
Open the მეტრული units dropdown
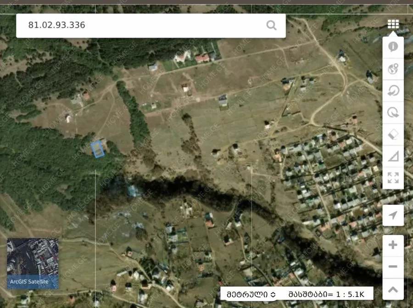251,294
